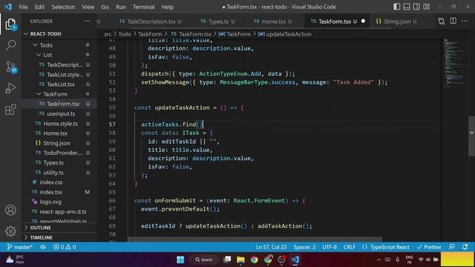
Task: Open the Explorer view in activity bar
Action: [x=10, y=24]
